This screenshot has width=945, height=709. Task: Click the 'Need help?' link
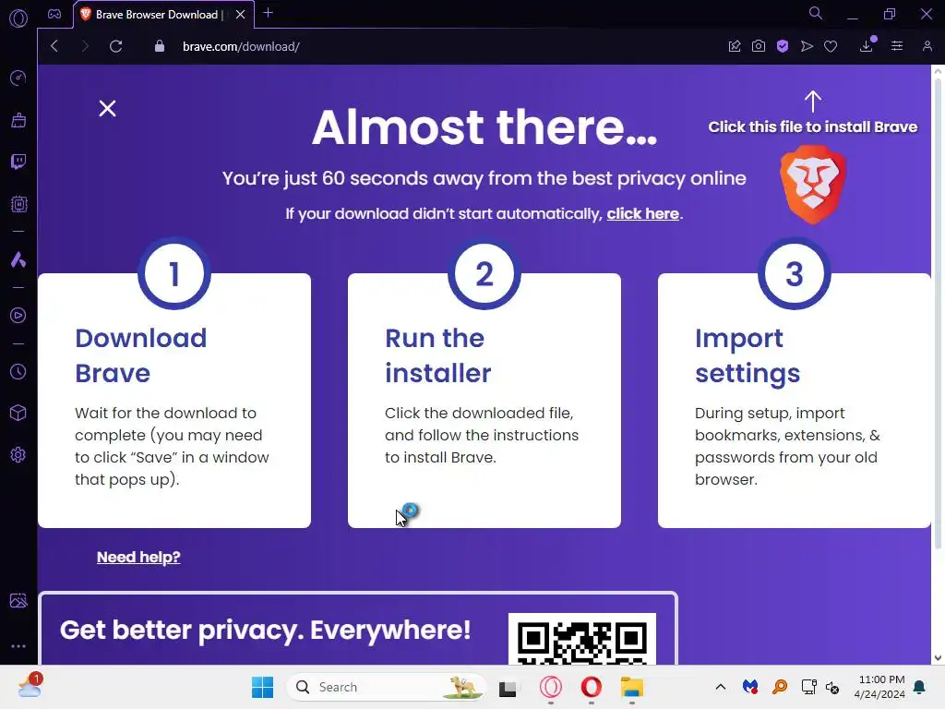[138, 557]
